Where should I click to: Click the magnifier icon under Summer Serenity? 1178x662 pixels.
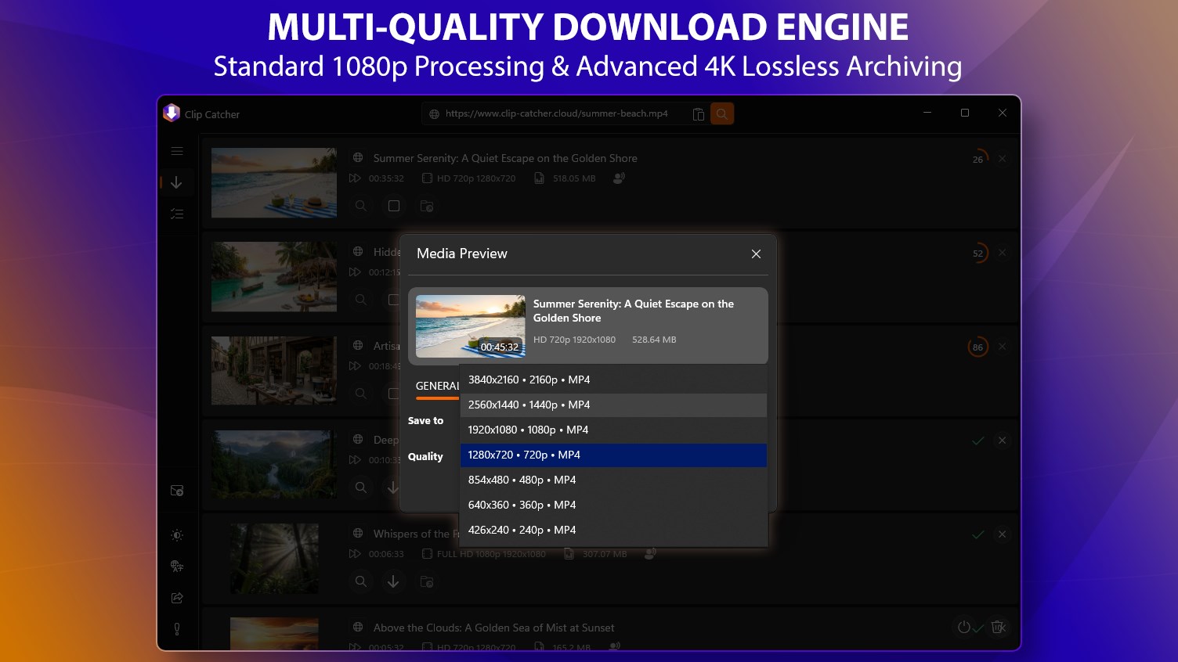[360, 206]
